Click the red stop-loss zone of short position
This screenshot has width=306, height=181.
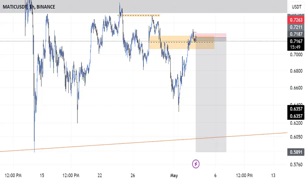pyautogui.click(x=211, y=36)
